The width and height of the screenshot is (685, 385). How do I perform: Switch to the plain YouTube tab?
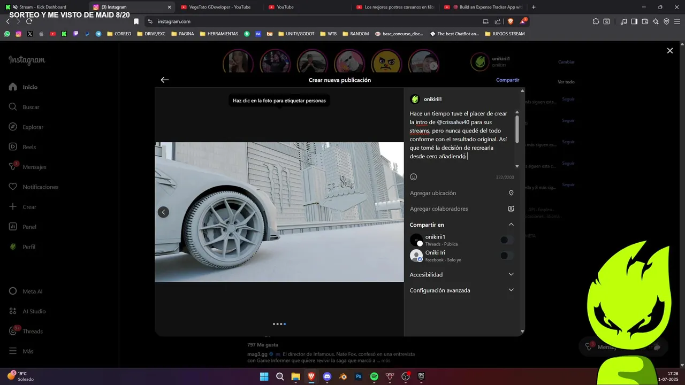pos(308,7)
